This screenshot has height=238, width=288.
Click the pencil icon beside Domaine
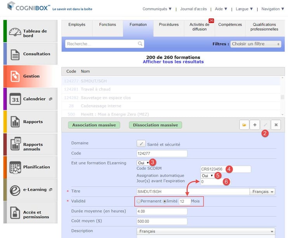coord(141,144)
